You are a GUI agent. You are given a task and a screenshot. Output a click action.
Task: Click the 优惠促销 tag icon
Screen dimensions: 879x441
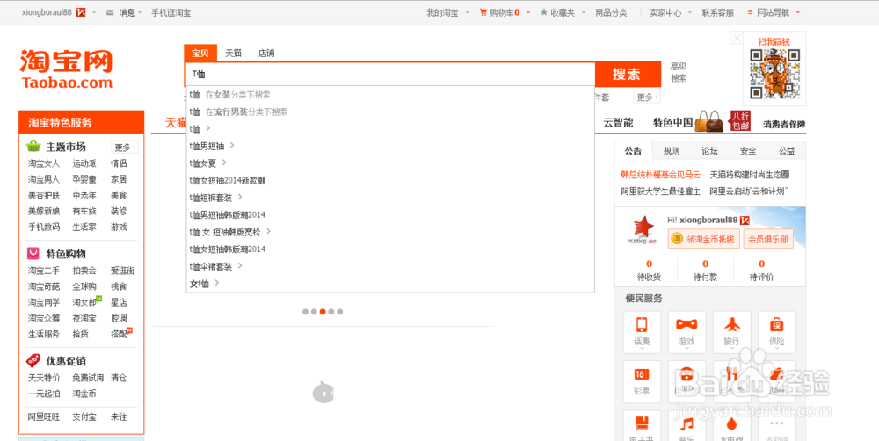[x=33, y=360]
